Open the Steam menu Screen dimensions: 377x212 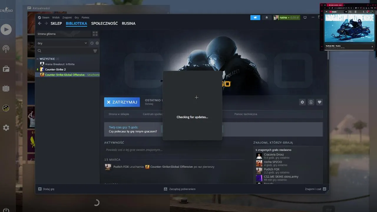point(46,18)
